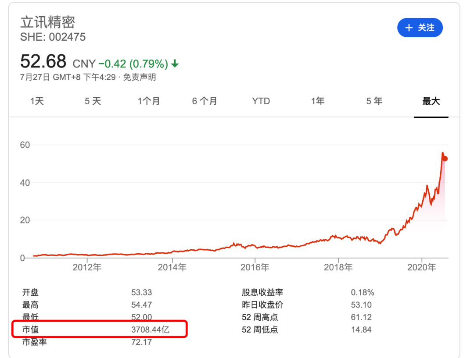The image size is (474, 358).
Task: Select the YTD chart tab
Action: click(261, 101)
